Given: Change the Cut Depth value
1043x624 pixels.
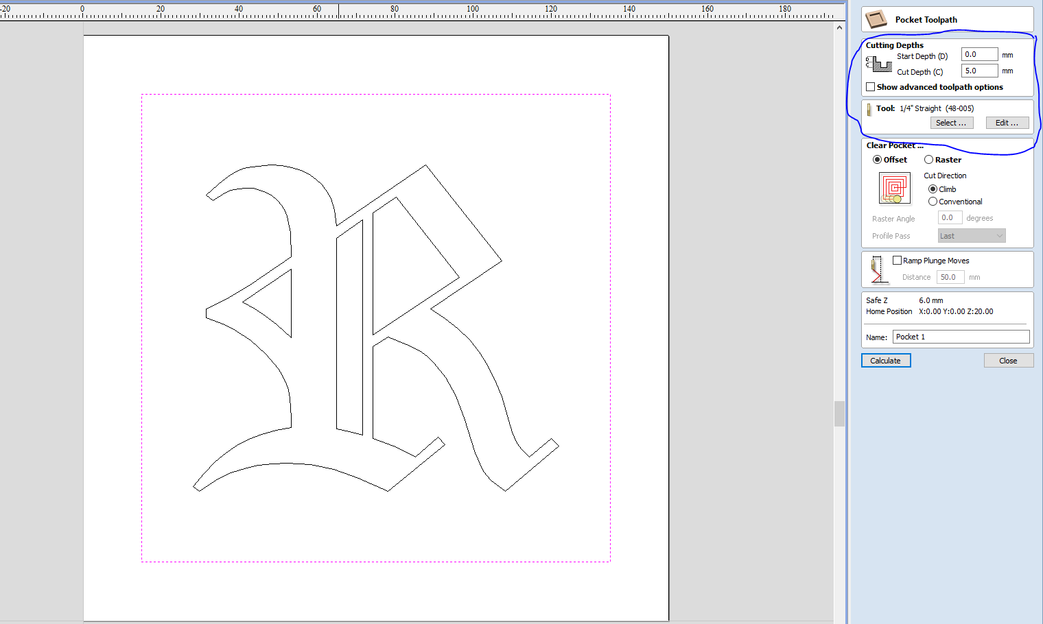Looking at the screenshot, I should (978, 70).
